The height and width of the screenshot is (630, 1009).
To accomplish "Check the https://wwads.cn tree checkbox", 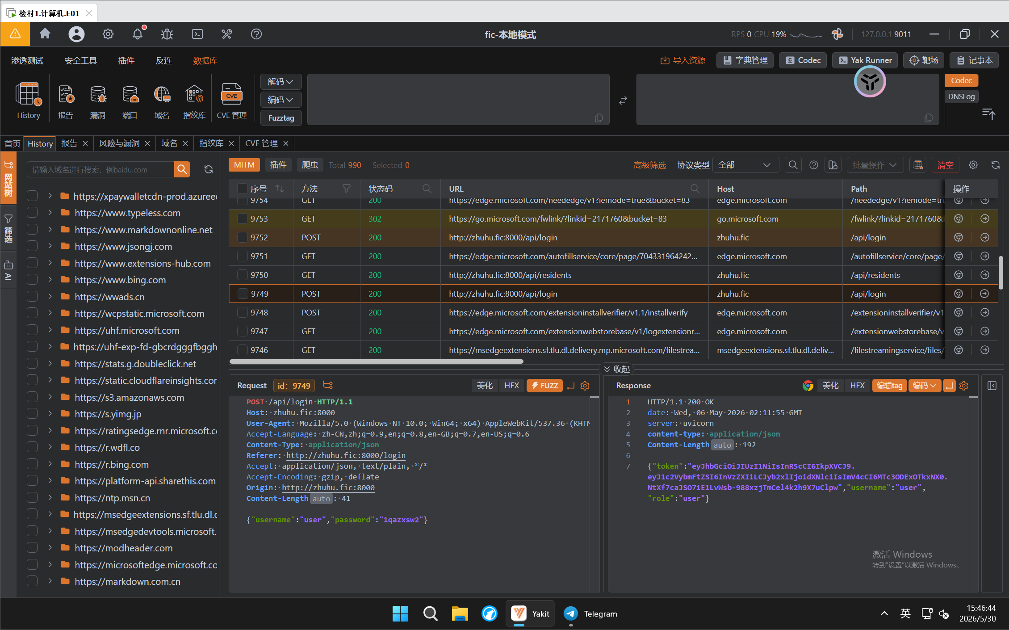I will point(32,297).
